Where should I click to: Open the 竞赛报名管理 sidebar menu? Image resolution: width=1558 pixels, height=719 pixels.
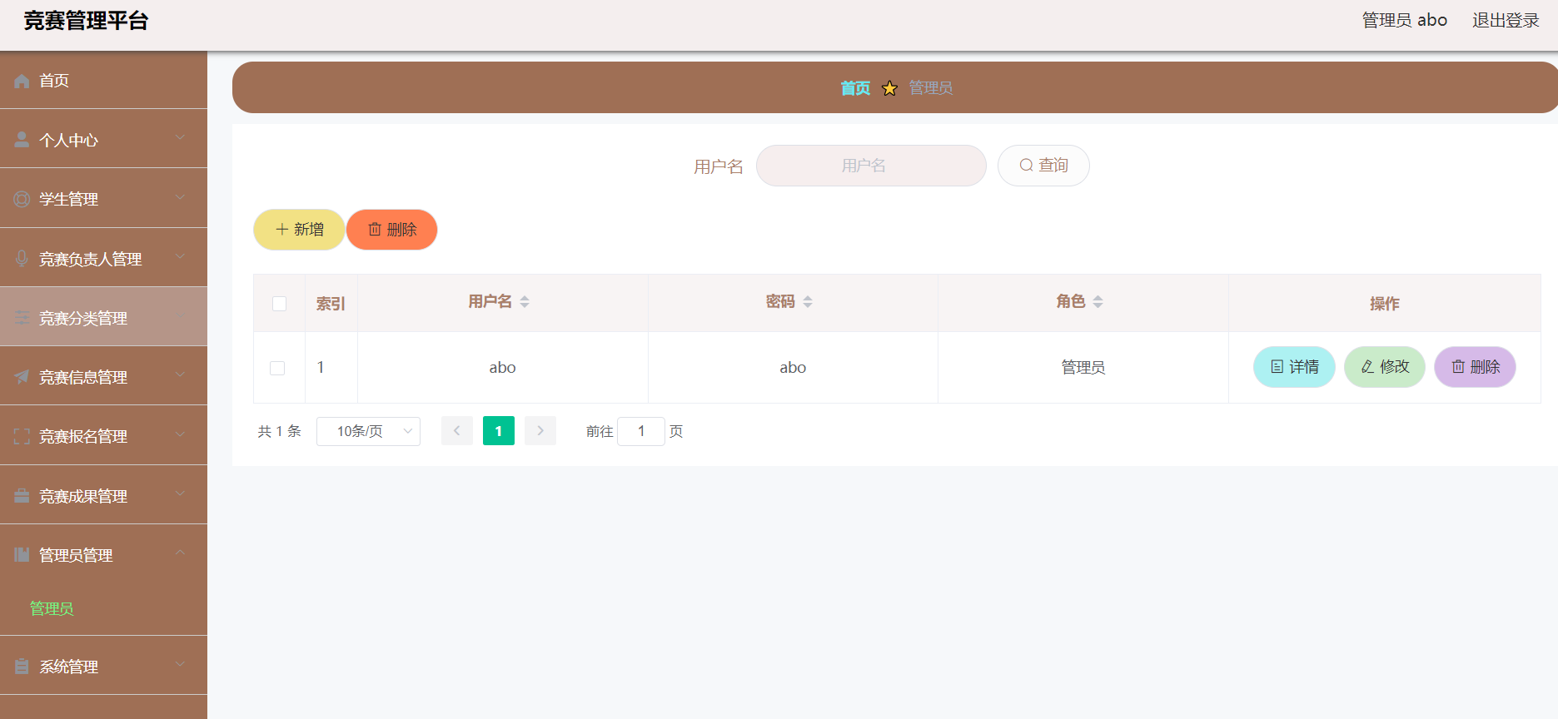[103, 436]
